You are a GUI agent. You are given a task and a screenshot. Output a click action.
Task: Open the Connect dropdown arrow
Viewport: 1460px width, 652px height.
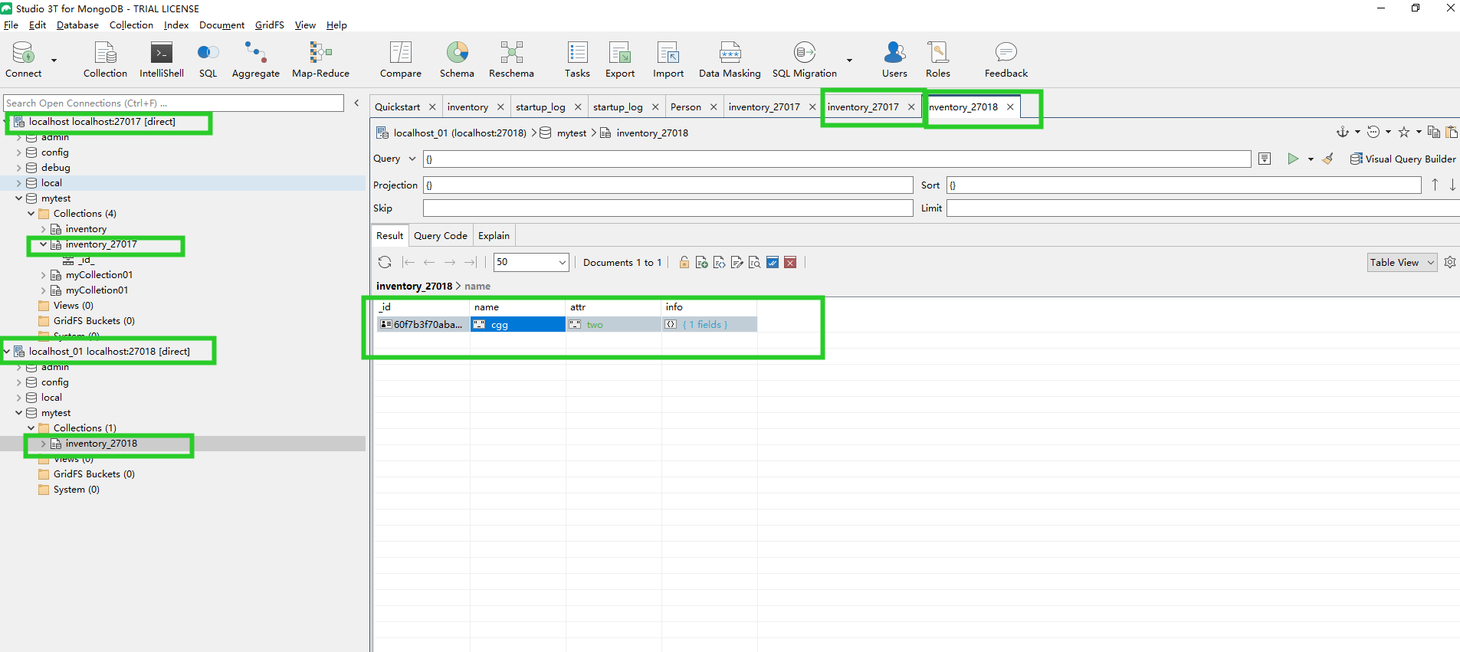click(54, 60)
